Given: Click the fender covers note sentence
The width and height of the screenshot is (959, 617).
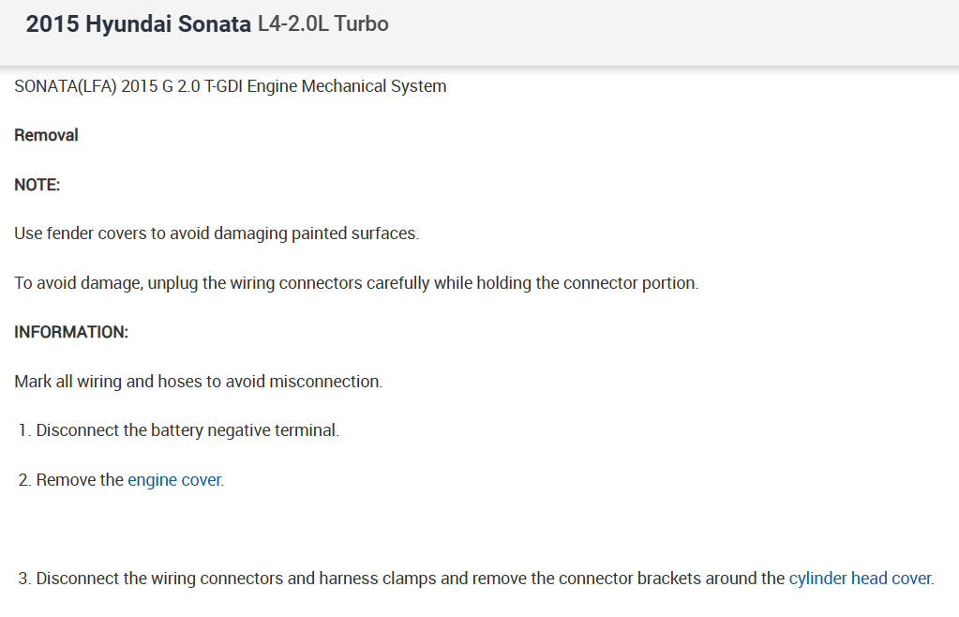Looking at the screenshot, I should [217, 233].
